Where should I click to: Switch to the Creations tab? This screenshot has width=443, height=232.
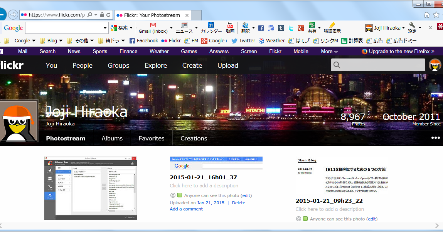(194, 138)
